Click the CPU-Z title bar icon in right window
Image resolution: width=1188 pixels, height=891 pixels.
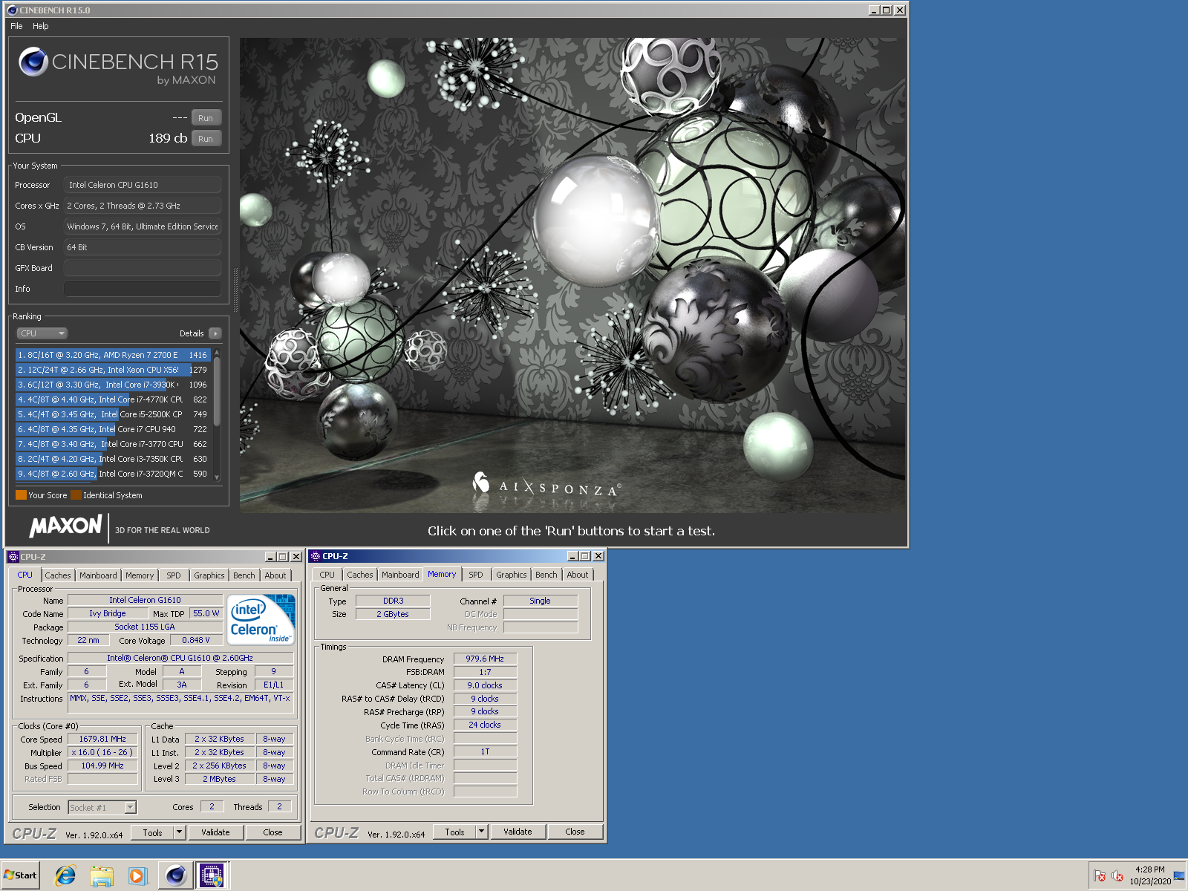[315, 556]
